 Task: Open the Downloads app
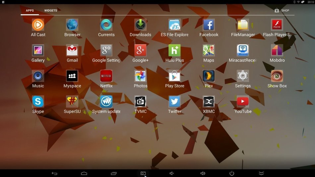click(x=141, y=25)
